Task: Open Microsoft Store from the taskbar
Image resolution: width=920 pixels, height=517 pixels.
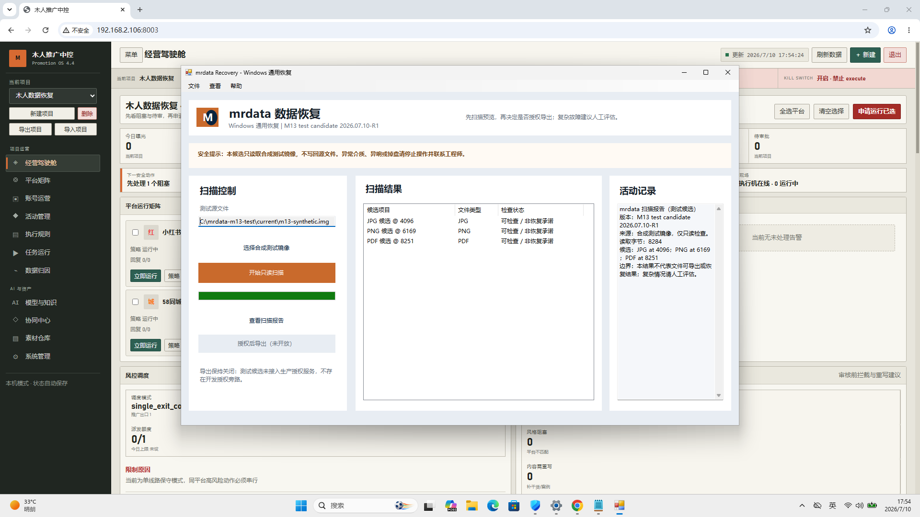Action: pos(514,506)
